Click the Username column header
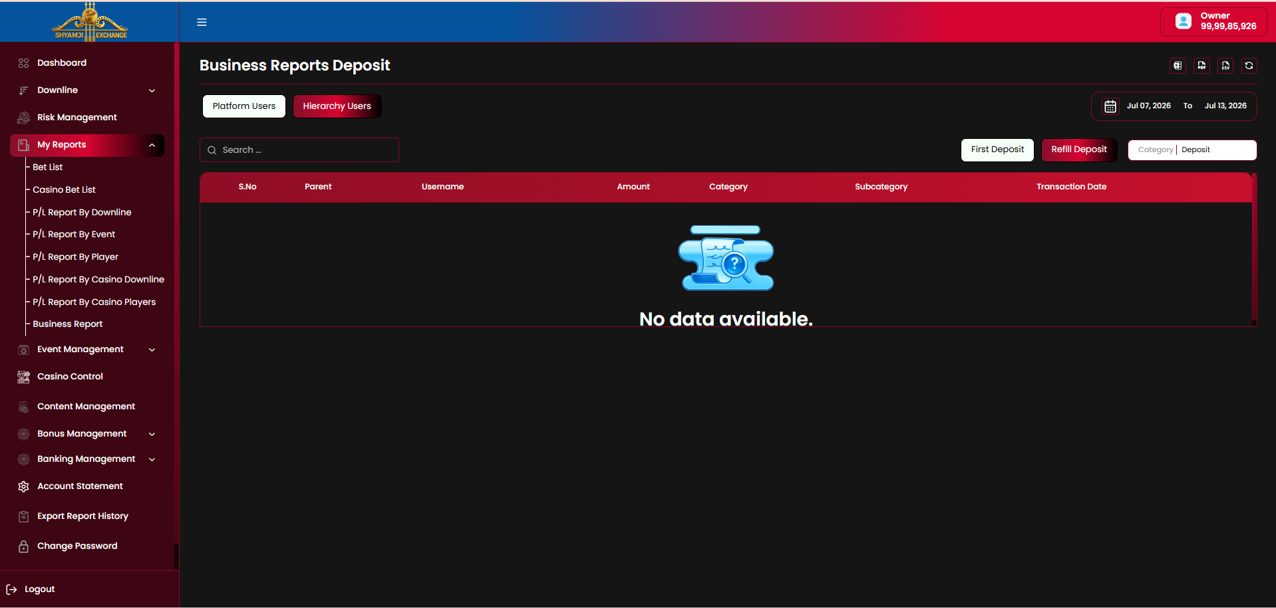Screen dimensions: 1276x608 coord(442,187)
